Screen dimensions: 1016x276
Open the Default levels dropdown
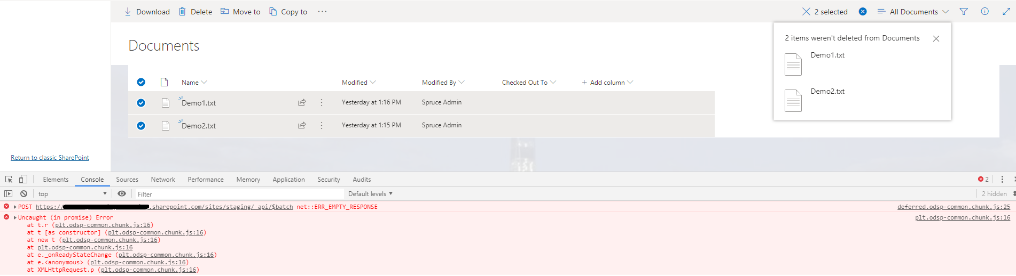370,194
